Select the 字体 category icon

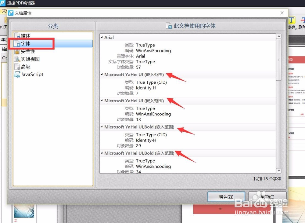point(17,43)
